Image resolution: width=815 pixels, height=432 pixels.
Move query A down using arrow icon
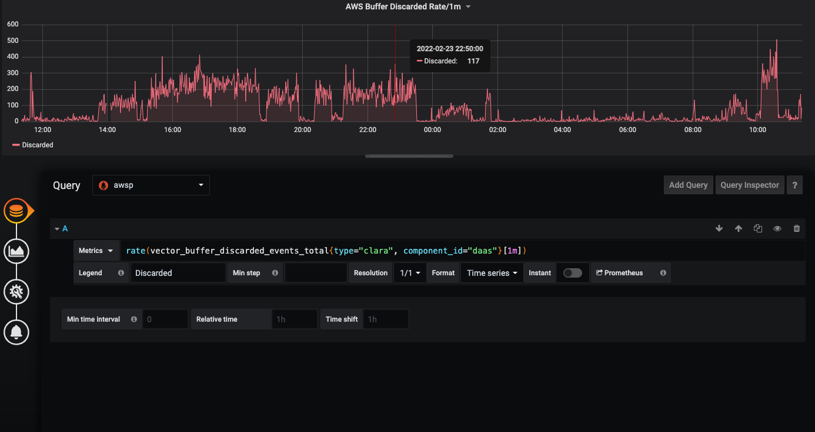[719, 228]
